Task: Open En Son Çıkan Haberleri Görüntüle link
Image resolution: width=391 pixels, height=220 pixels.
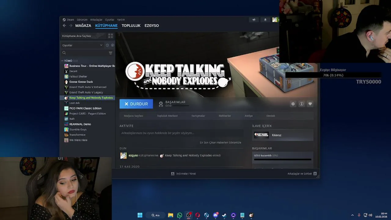Action: click(x=220, y=142)
